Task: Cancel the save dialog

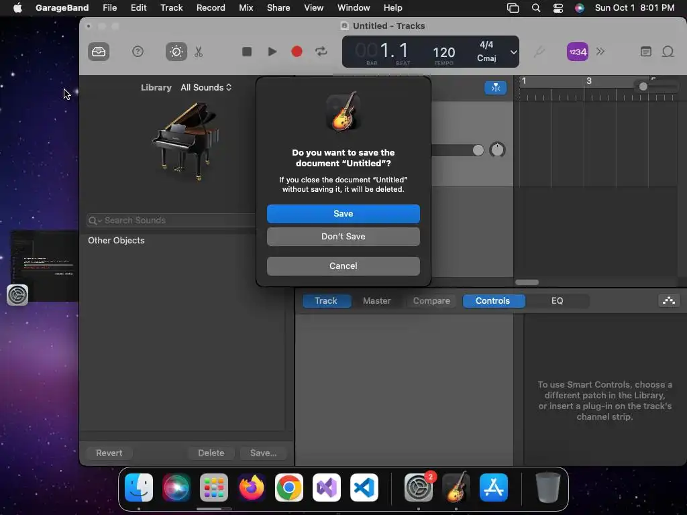Action: click(343, 266)
